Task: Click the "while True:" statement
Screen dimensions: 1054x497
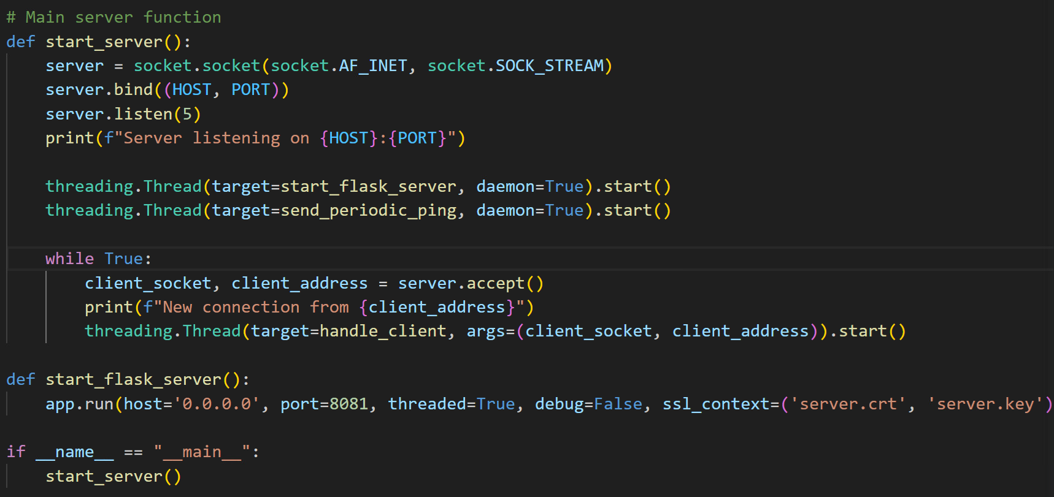Action: coord(98,259)
